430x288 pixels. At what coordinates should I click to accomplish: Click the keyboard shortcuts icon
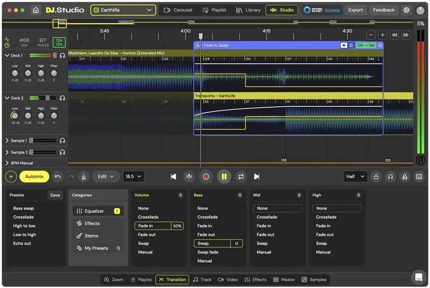click(x=419, y=177)
